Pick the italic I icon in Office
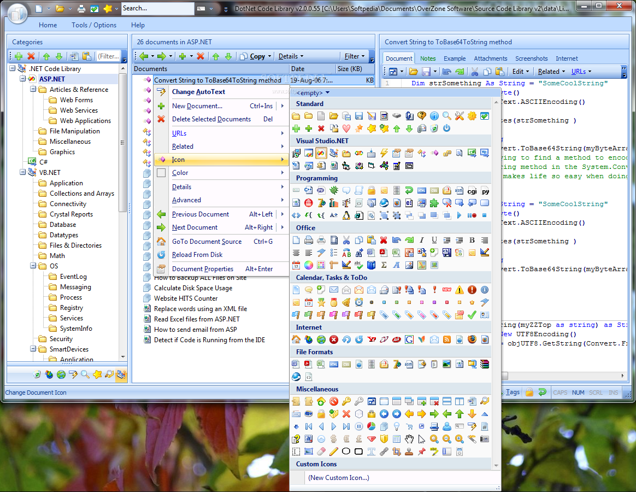The height and width of the screenshot is (492, 636). (421, 241)
